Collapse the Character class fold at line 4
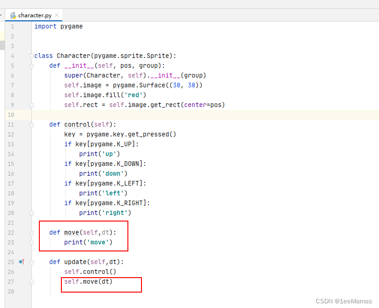The height and width of the screenshot is (308, 379). tap(31, 56)
